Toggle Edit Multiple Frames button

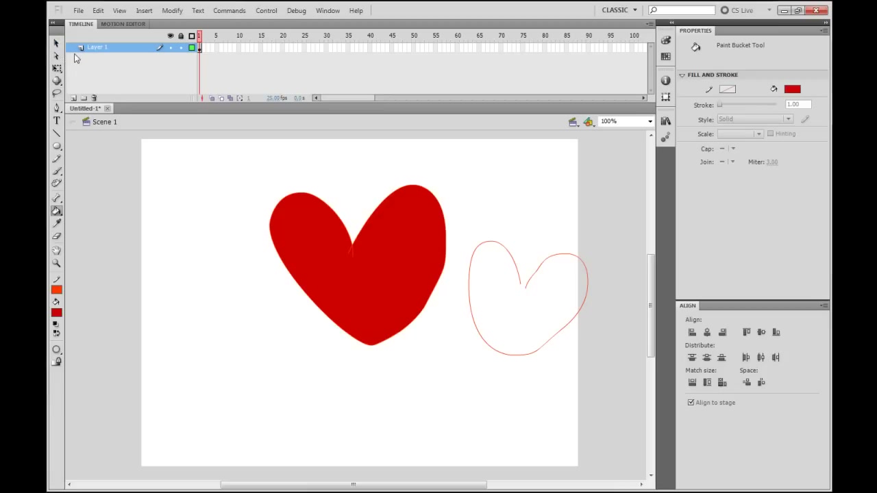(x=230, y=99)
